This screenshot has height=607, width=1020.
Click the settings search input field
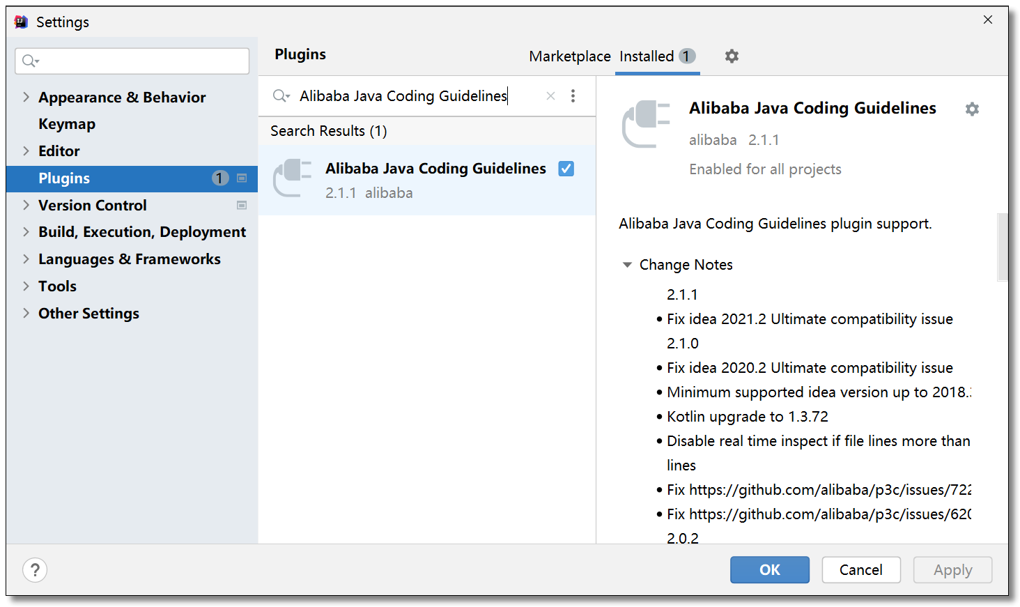[x=132, y=61]
